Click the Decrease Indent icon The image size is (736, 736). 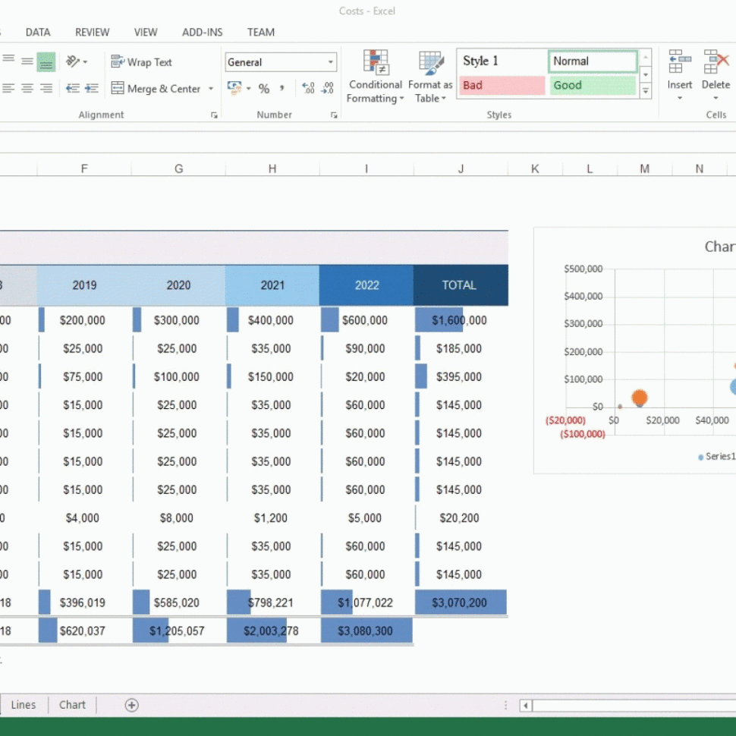pyautogui.click(x=73, y=89)
